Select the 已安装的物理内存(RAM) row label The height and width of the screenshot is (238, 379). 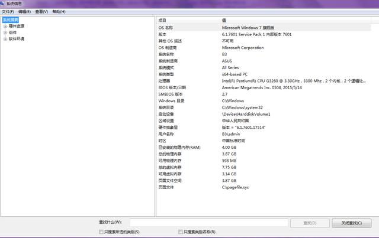tap(179, 147)
